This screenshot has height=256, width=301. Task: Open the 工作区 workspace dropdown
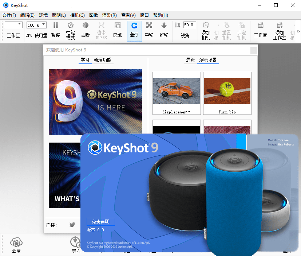13,25
